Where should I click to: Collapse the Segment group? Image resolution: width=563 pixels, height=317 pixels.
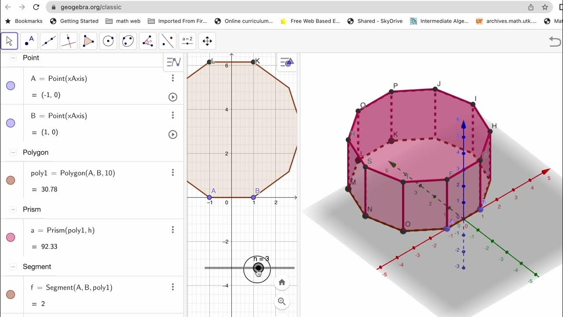13,267
